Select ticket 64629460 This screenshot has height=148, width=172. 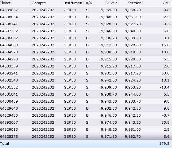(9, 115)
